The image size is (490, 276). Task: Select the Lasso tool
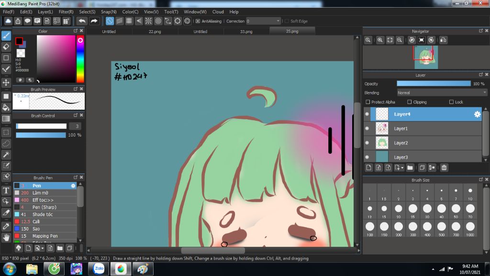tap(6, 143)
